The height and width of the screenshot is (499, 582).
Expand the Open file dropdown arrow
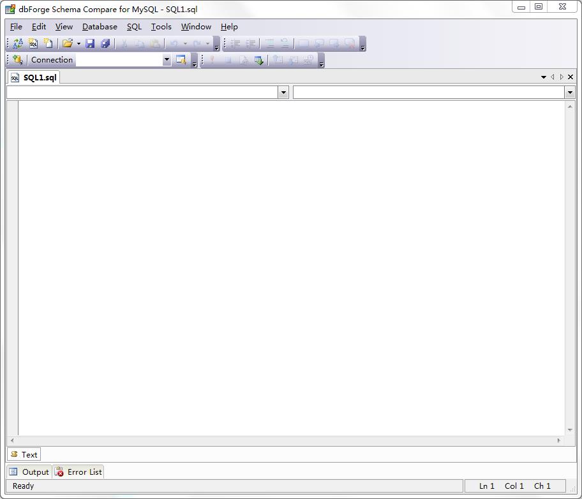click(78, 43)
